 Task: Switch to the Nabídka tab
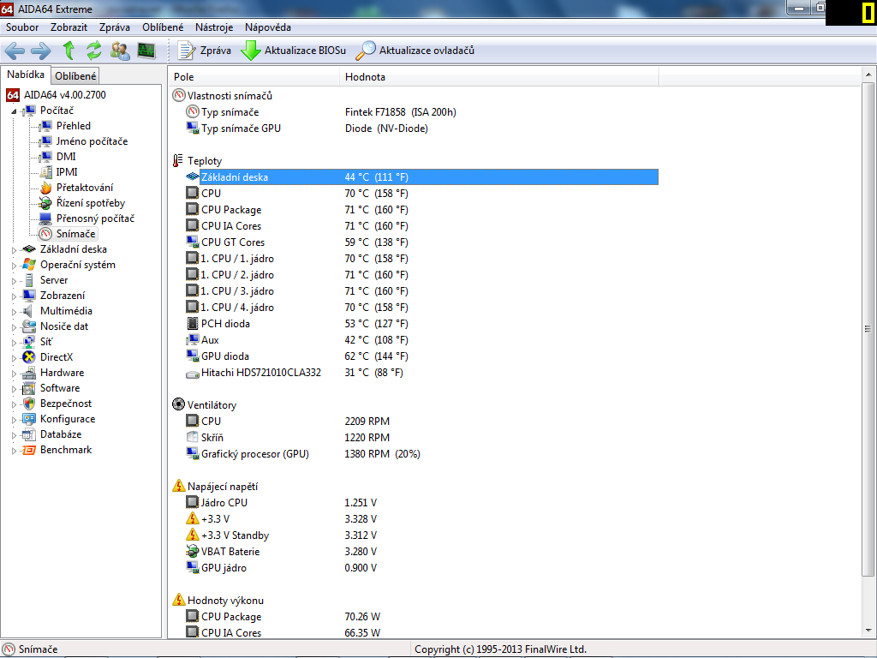pyautogui.click(x=26, y=75)
